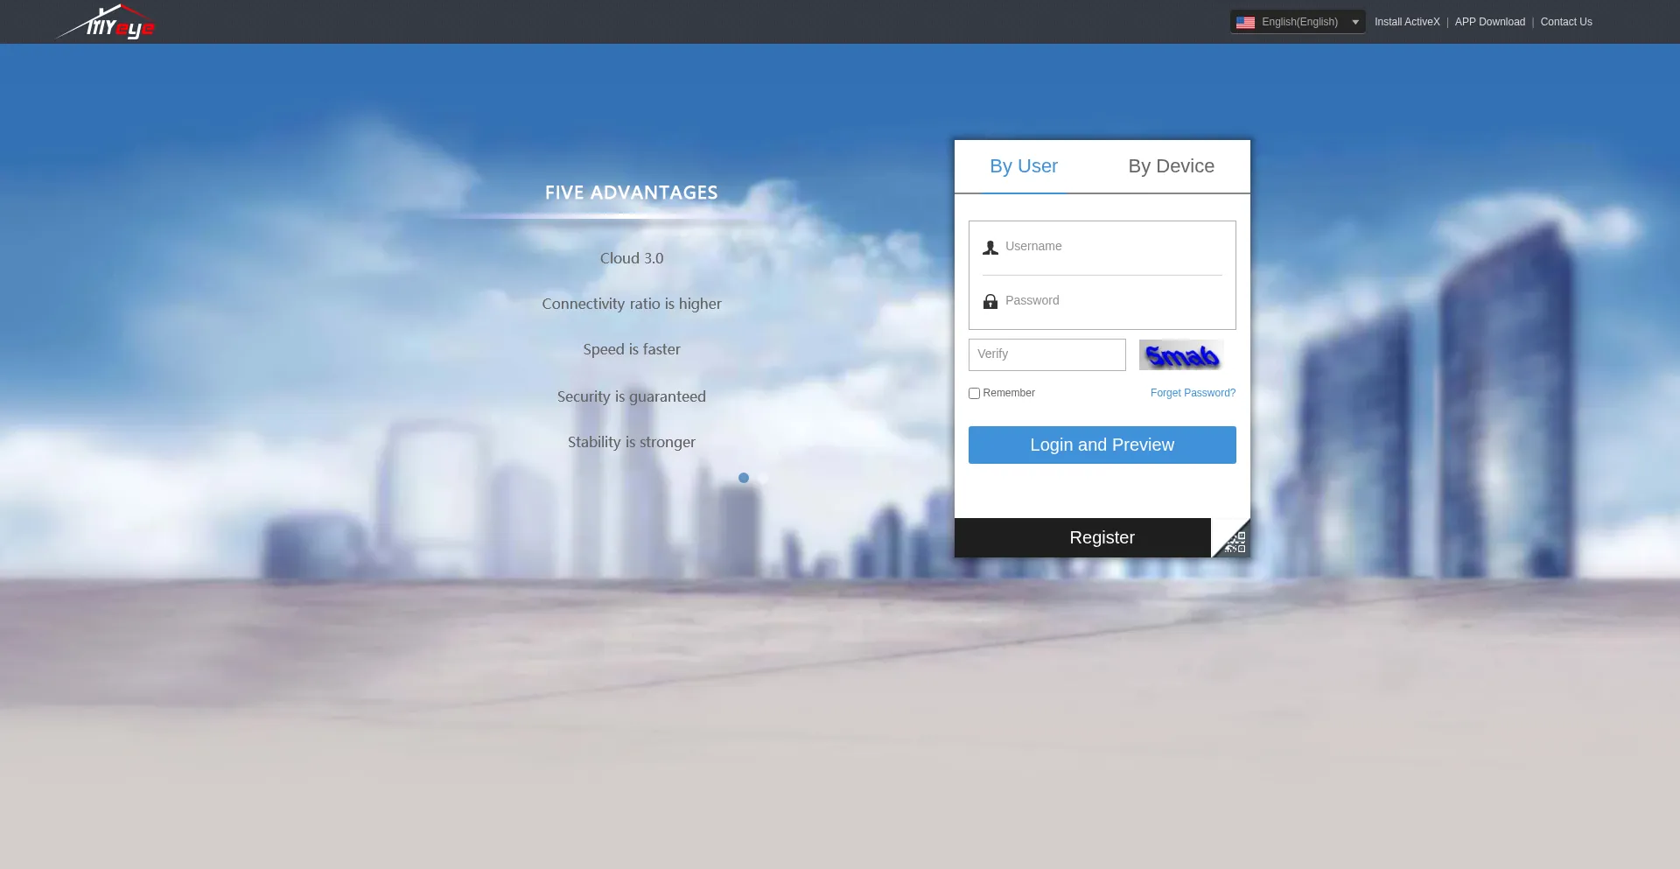Click the user silhouette icon

click(x=990, y=248)
